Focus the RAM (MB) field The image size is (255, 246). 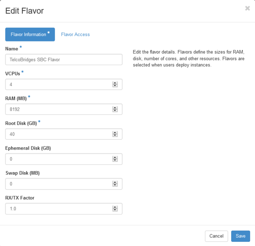64,109
